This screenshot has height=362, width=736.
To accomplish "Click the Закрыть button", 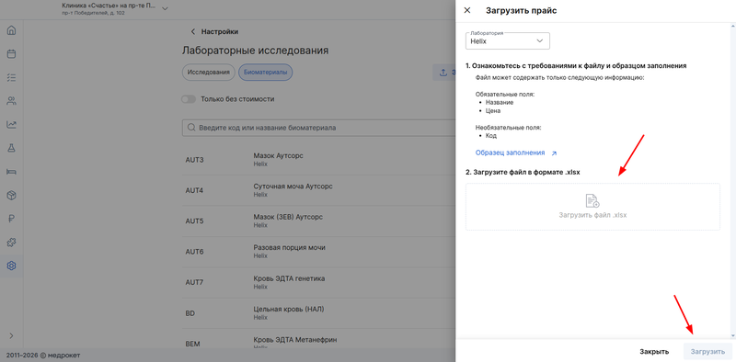I will [654, 351].
